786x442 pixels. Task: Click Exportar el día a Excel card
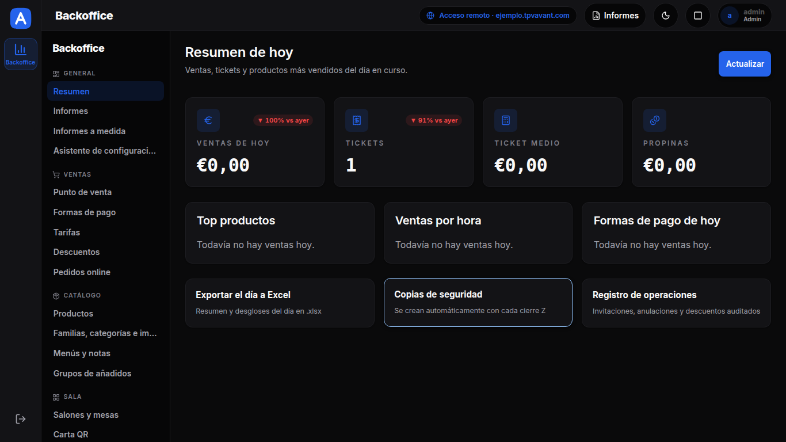280,303
